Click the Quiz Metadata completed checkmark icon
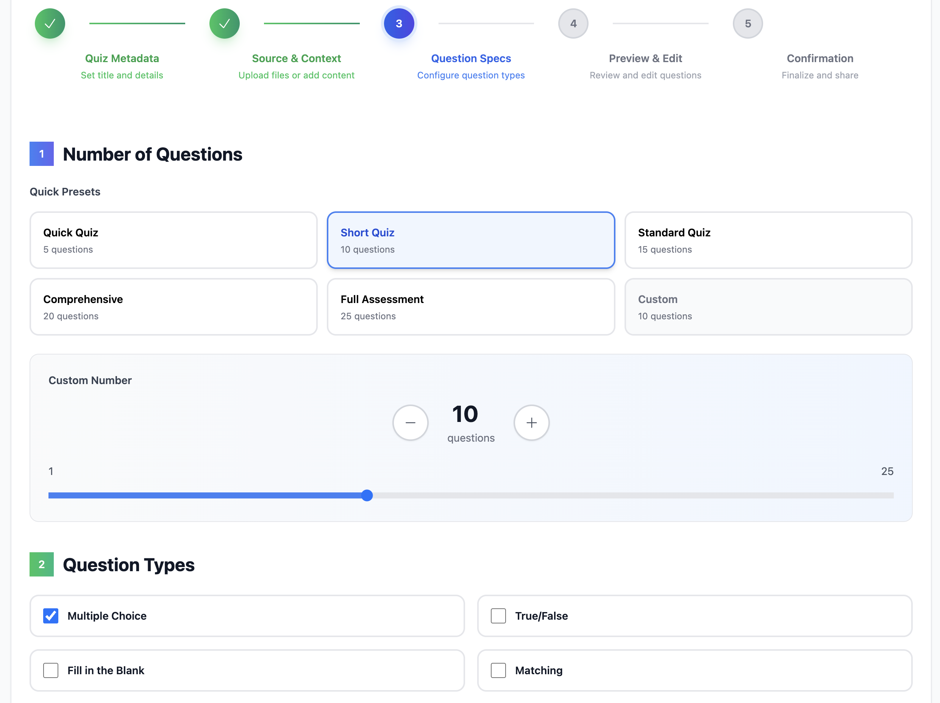Screen dimensions: 940x703 (50, 23)
